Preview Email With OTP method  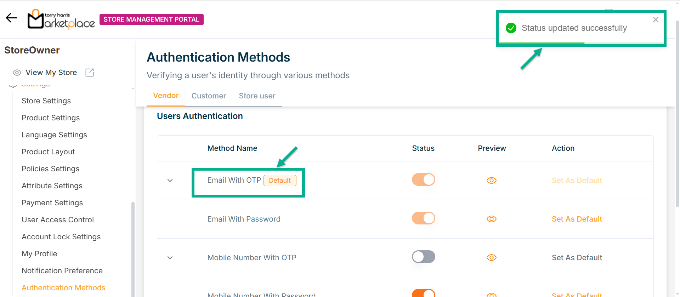point(491,181)
